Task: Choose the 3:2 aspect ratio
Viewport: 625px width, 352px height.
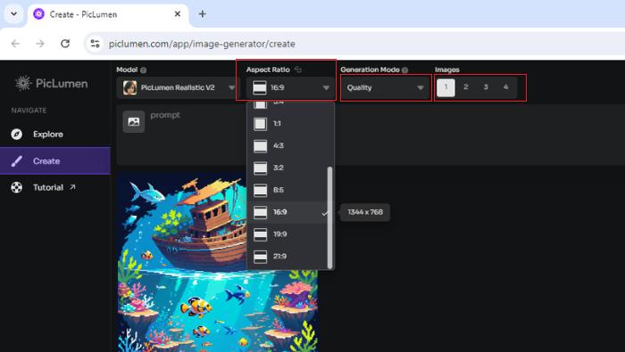Action: (x=287, y=168)
